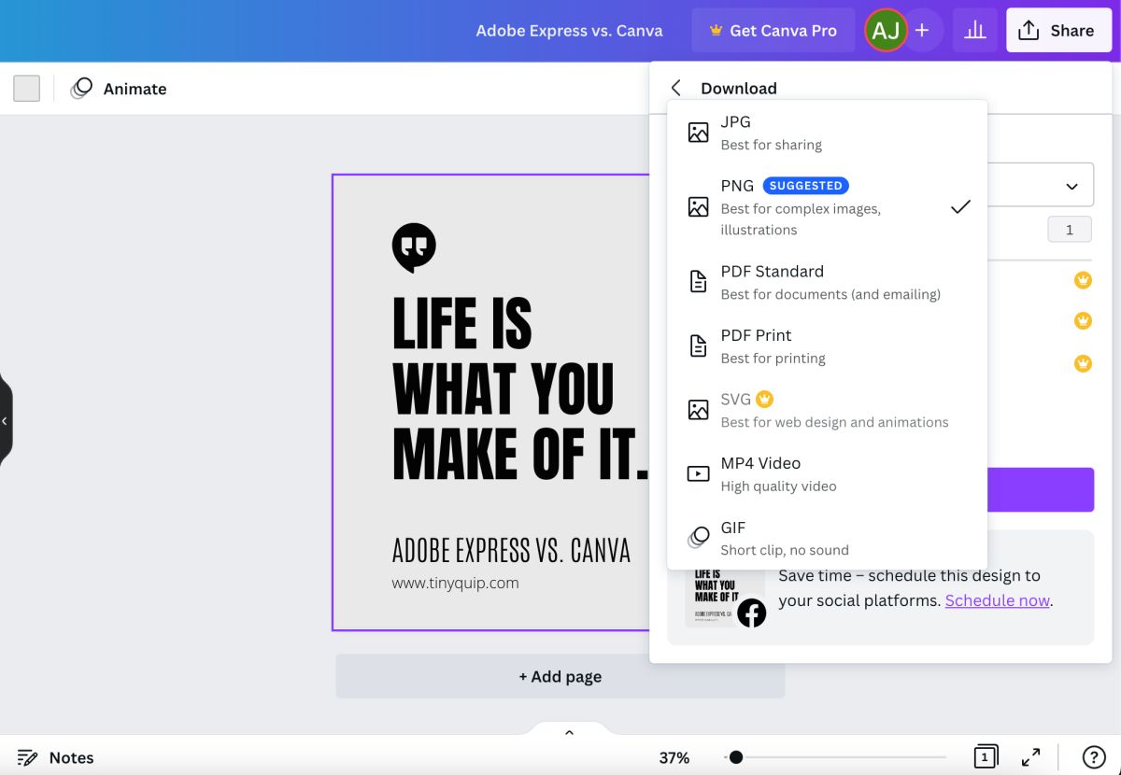Image resolution: width=1121 pixels, height=775 pixels.
Task: Click the zoom slider handle
Action: coord(736,757)
